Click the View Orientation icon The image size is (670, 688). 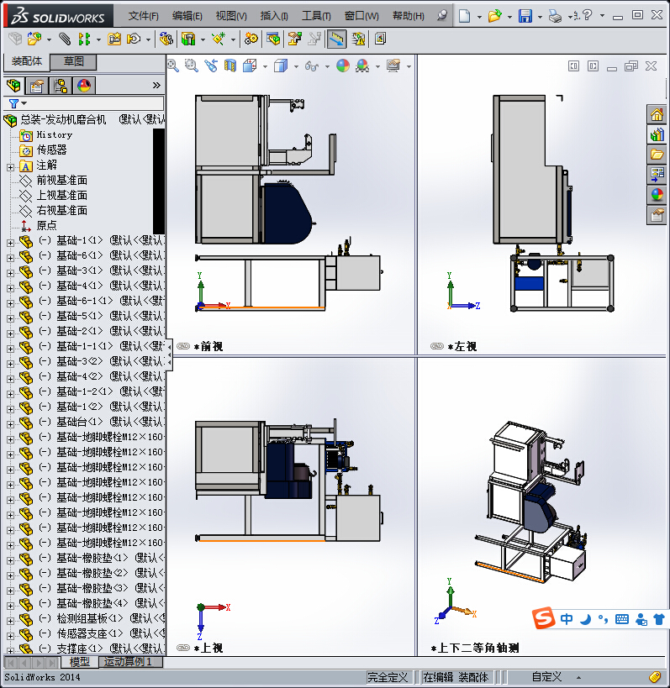pyautogui.click(x=250, y=66)
